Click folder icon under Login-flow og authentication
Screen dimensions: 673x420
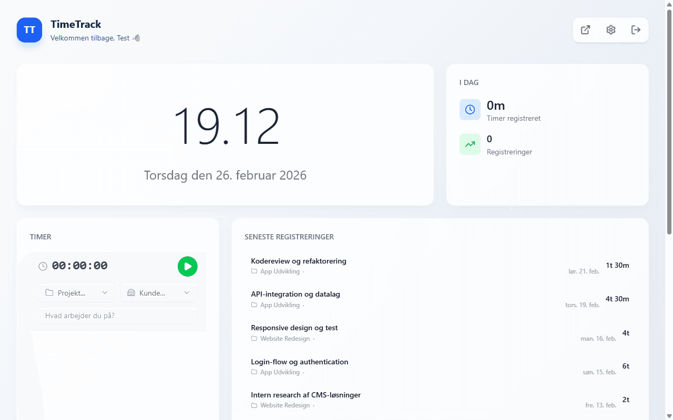coord(254,372)
